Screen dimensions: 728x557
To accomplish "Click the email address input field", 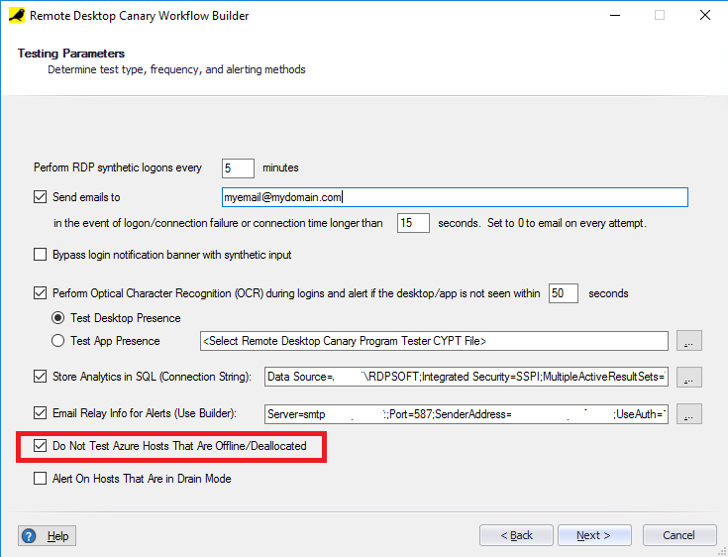I will pos(455,197).
